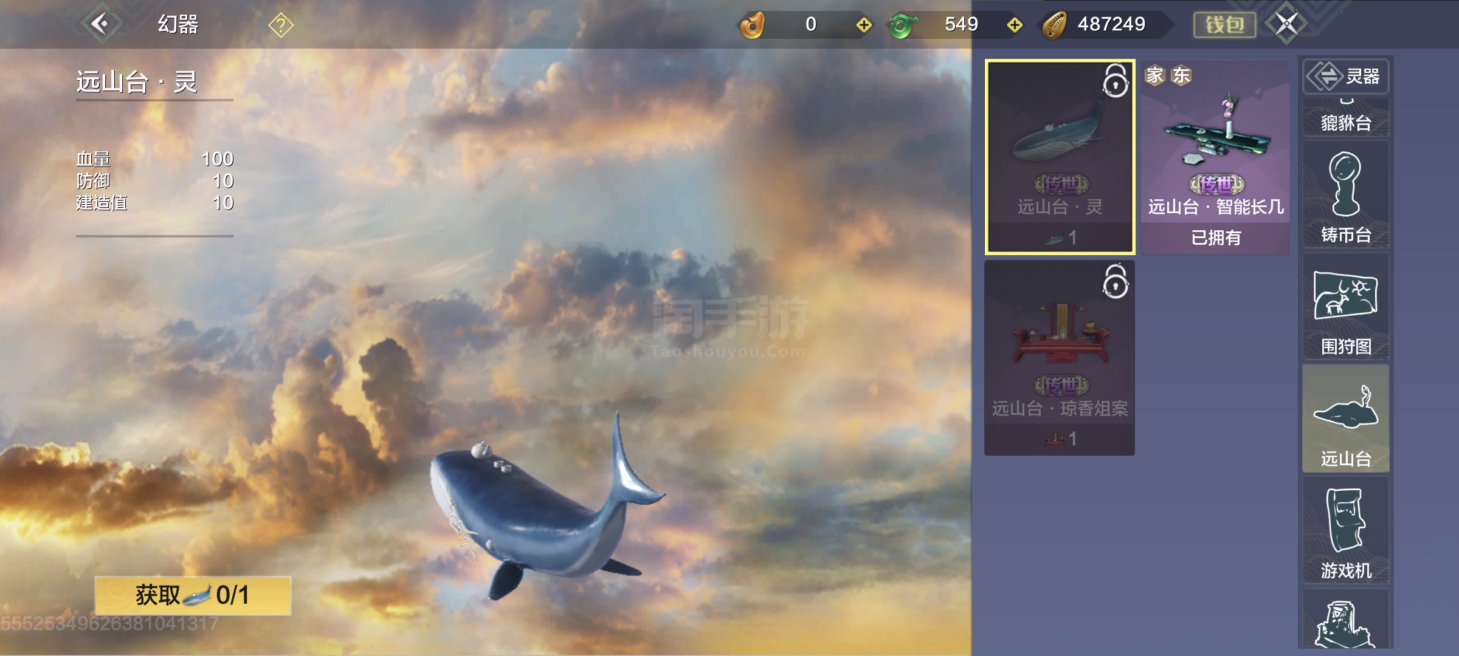This screenshot has height=656, width=1459.
Task: Click the 建造值 10 stat row
Action: pos(154,203)
